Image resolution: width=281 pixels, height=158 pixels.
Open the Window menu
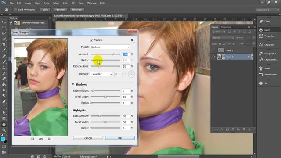pos(92,3)
